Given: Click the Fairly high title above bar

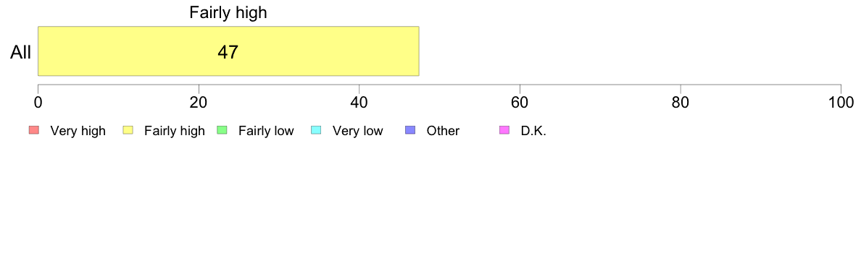Looking at the screenshot, I should pos(228,12).
